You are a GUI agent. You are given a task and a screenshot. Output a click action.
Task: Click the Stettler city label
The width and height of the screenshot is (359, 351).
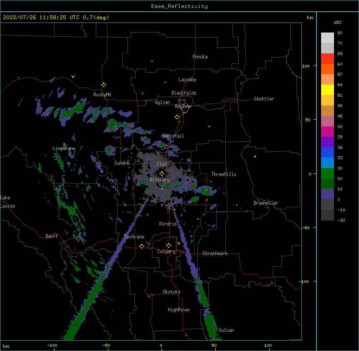click(264, 99)
